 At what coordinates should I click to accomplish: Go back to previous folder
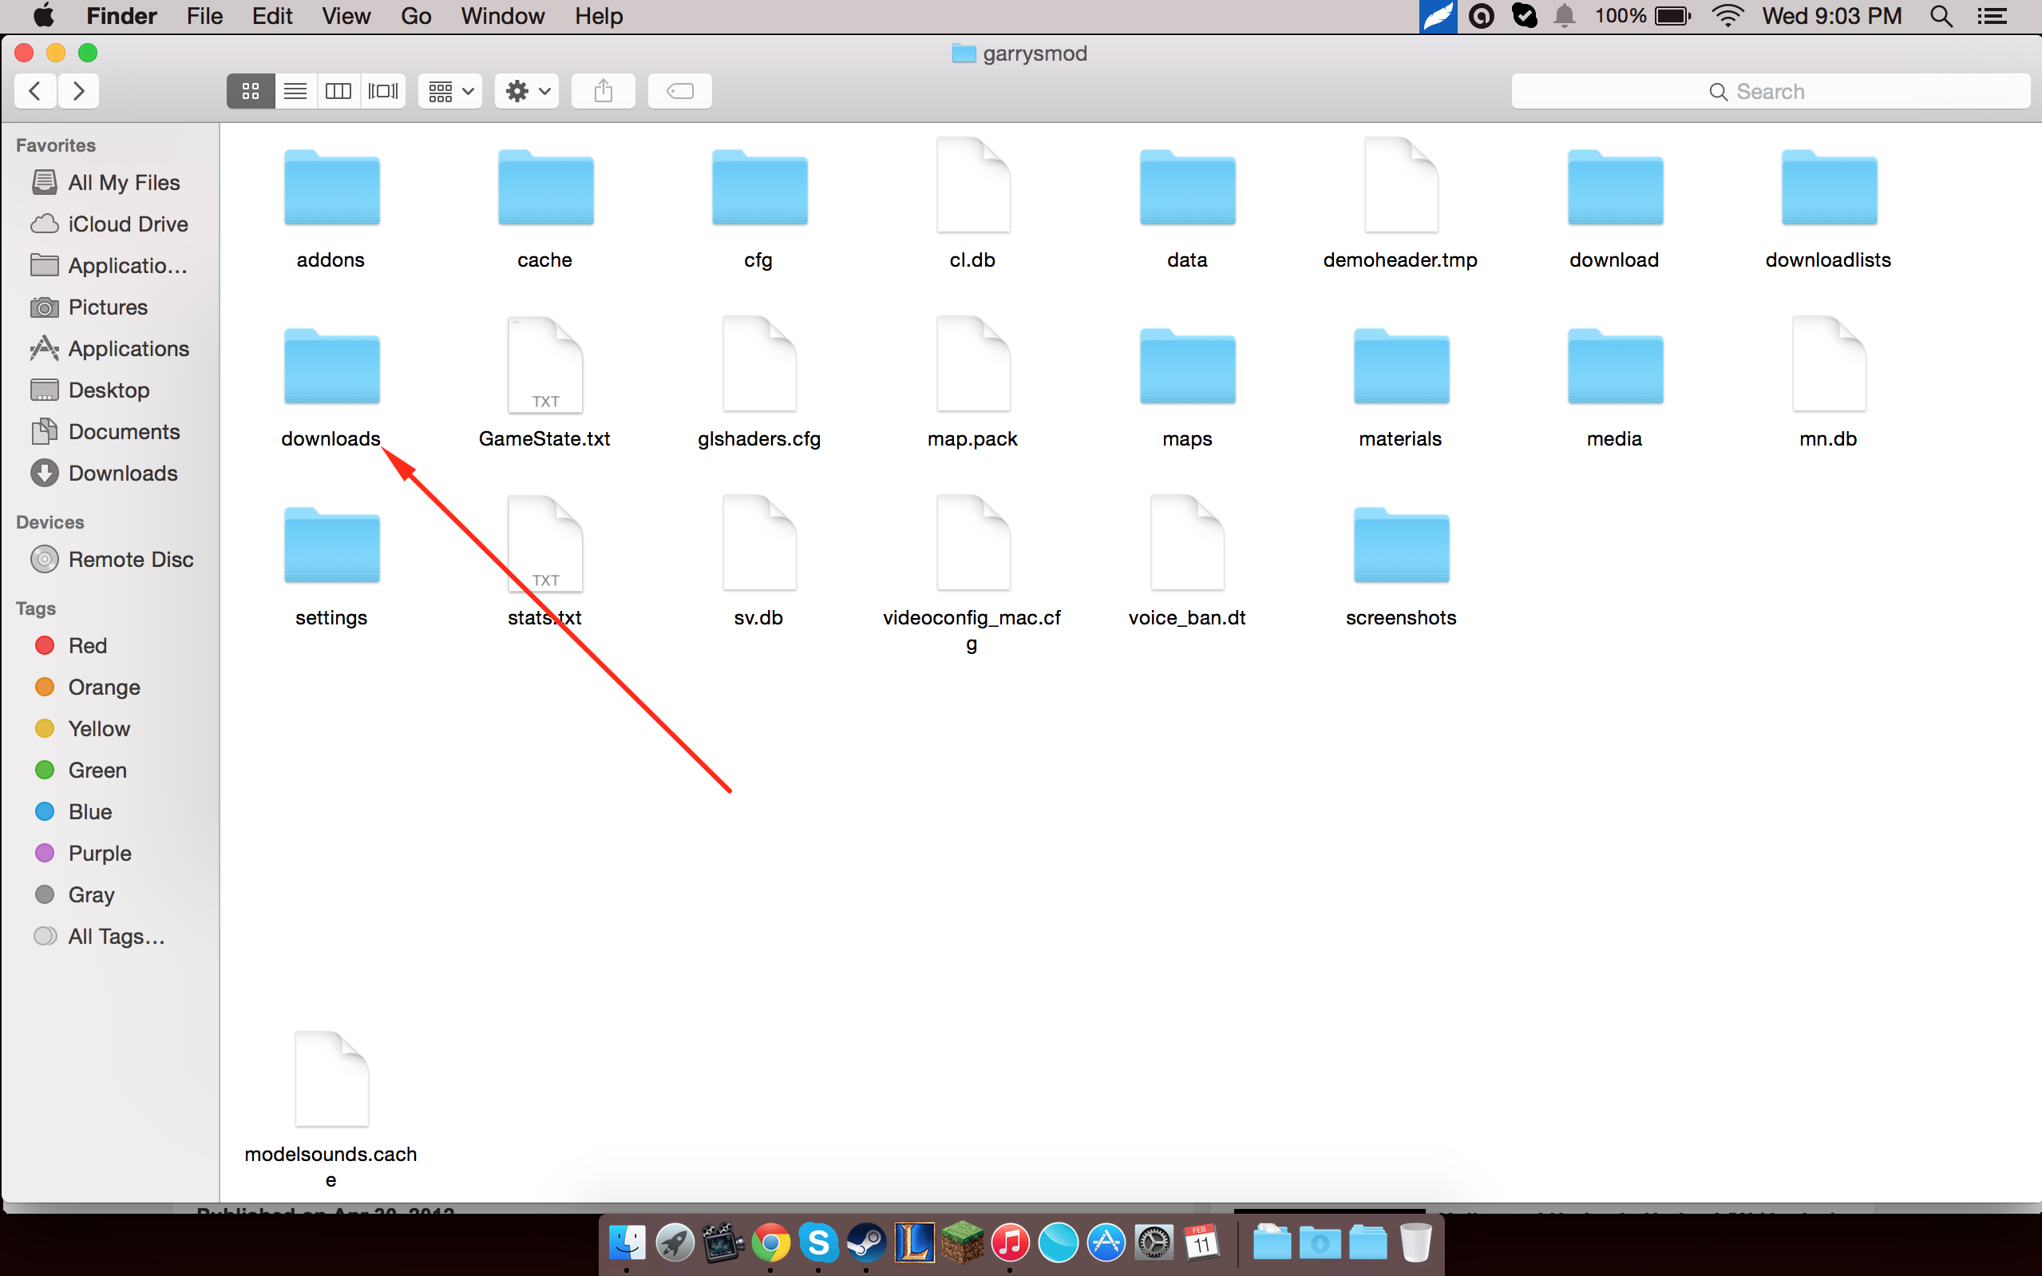[35, 91]
